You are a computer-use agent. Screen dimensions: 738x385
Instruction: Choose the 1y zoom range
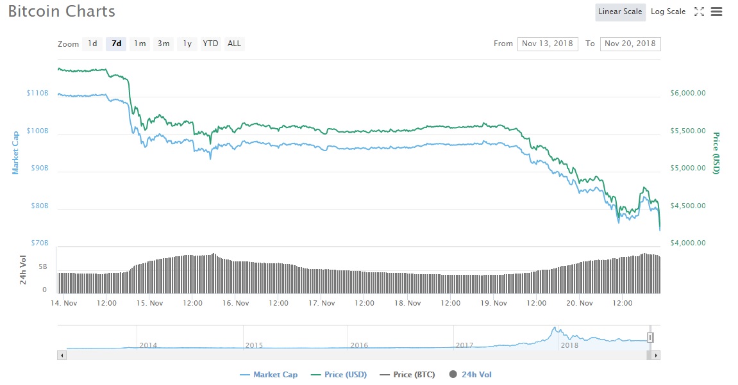[x=187, y=44]
